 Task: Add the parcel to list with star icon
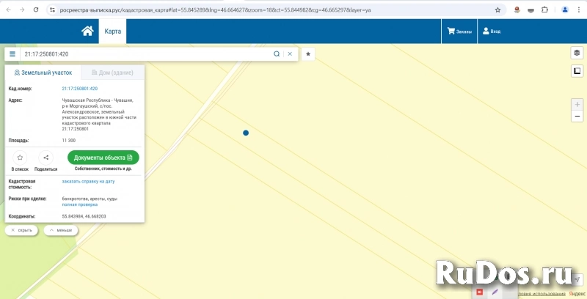(x=20, y=158)
